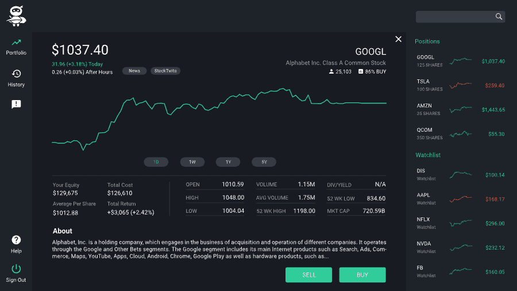Click the DIS mini sparkline chart
Viewport: 517px width, 291px height.
461,174
